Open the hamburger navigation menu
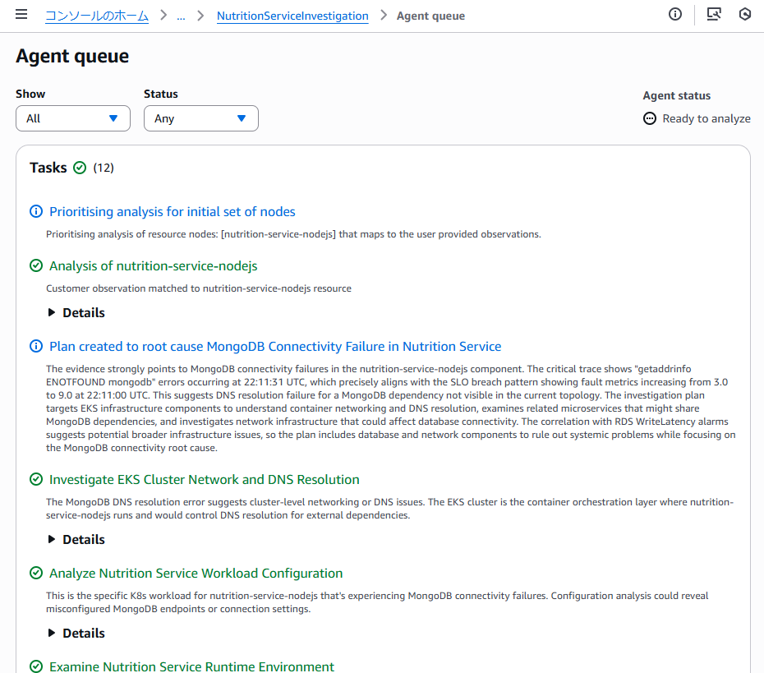The image size is (764, 673). tap(21, 15)
